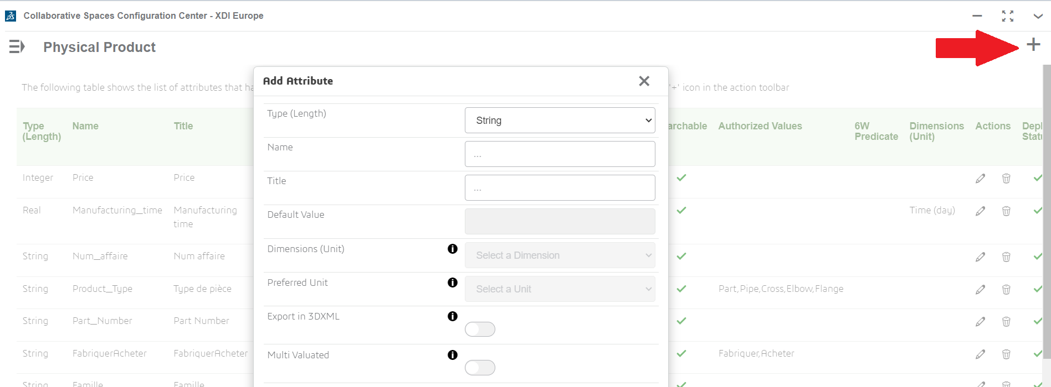Open Select a Unit dropdown

coord(560,289)
